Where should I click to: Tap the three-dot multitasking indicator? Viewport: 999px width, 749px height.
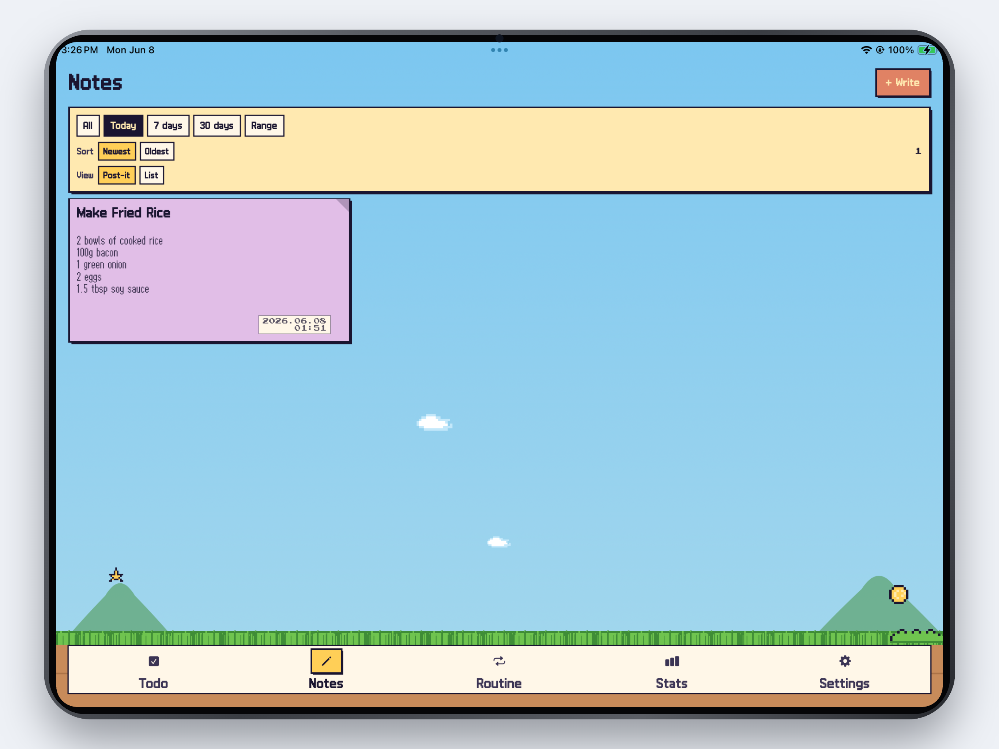(499, 50)
